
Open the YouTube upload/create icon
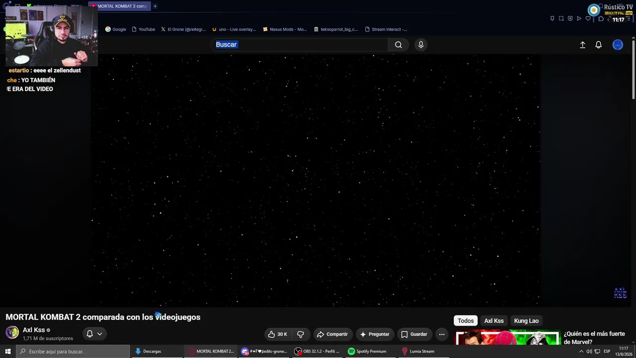(x=582, y=45)
